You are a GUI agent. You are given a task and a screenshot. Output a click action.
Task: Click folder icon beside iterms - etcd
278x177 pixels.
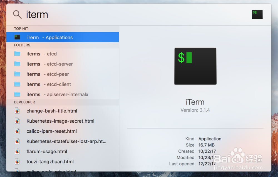[17, 54]
